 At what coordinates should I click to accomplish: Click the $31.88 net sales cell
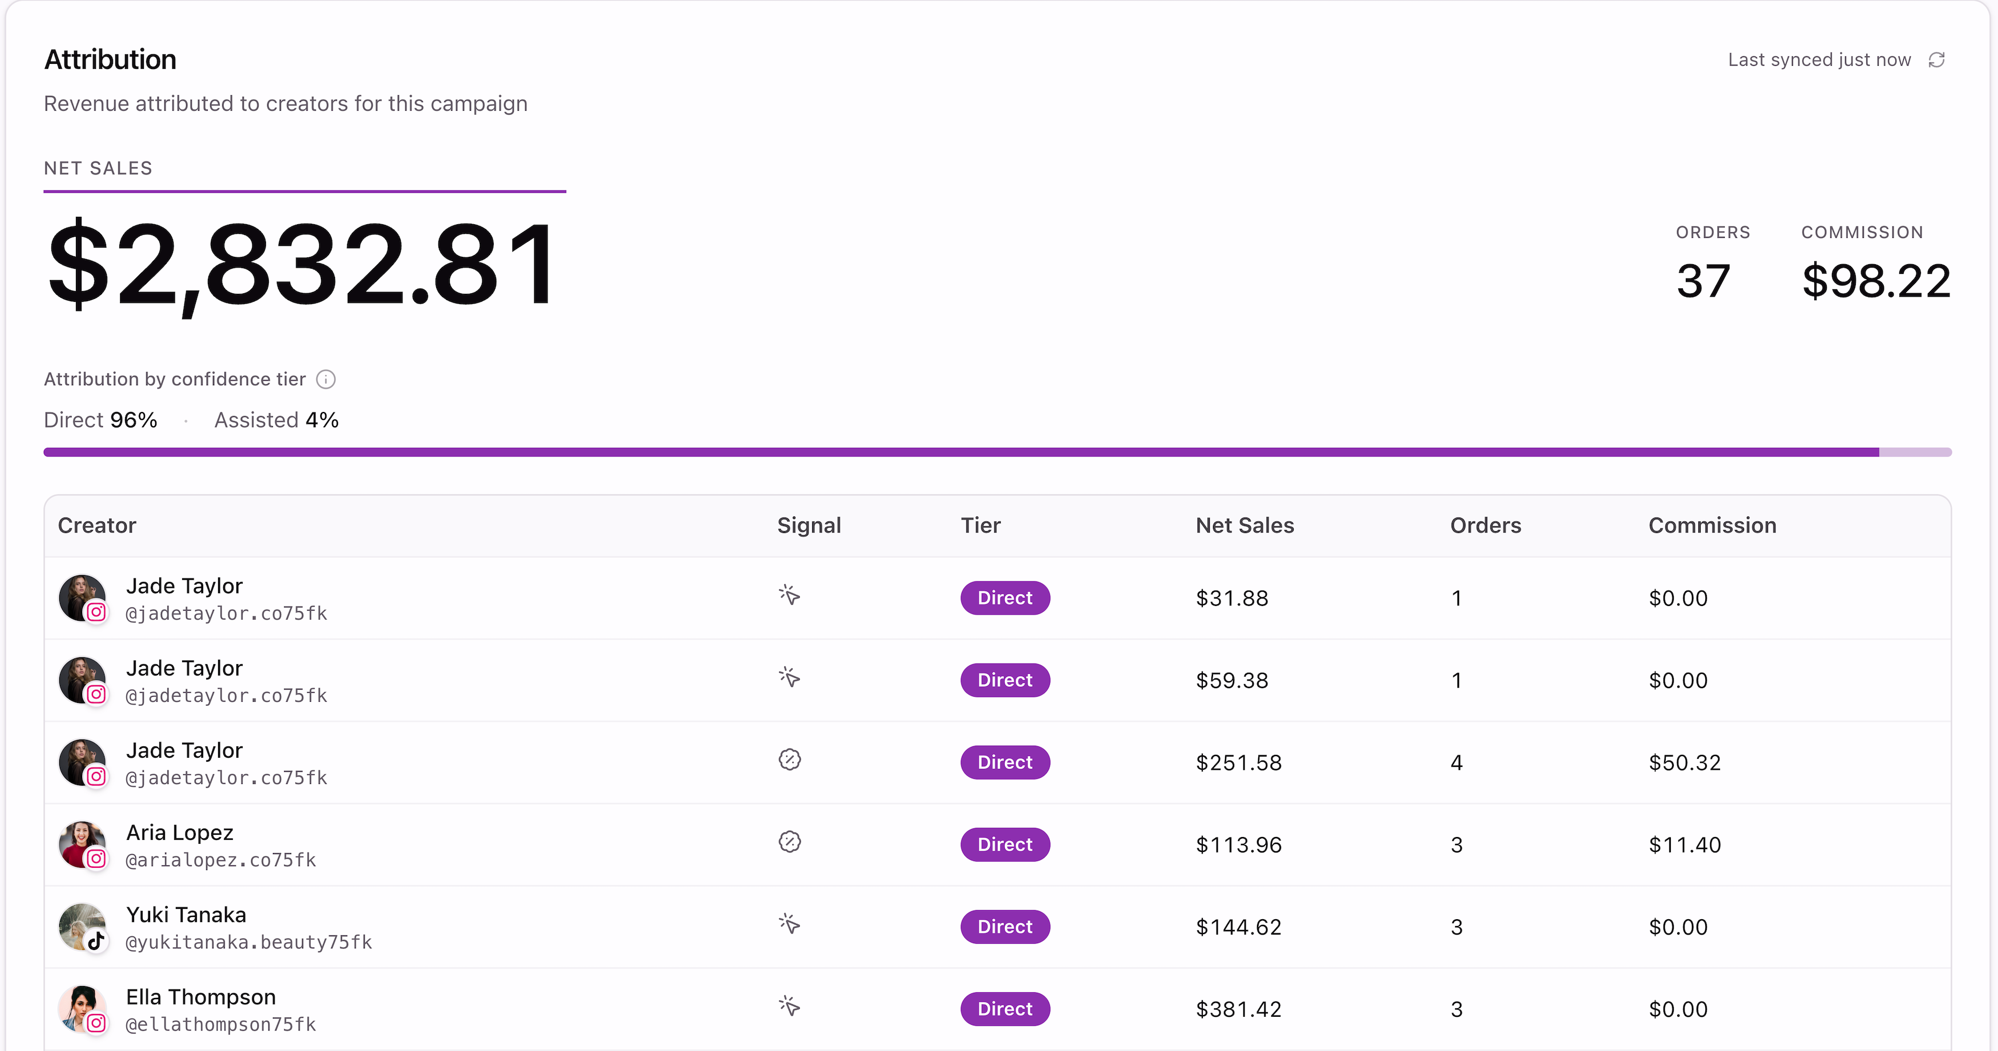pyautogui.click(x=1232, y=597)
